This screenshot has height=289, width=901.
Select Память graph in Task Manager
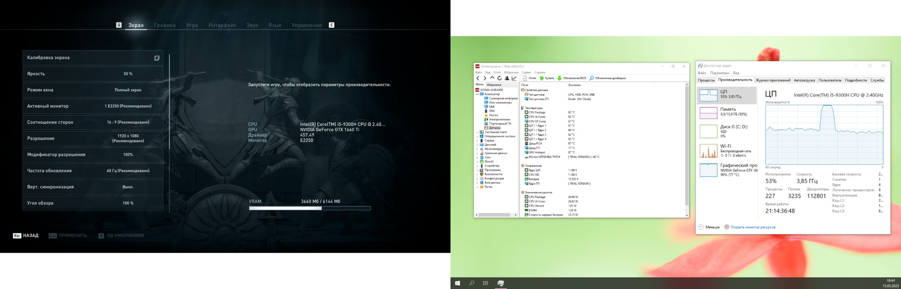pos(727,113)
